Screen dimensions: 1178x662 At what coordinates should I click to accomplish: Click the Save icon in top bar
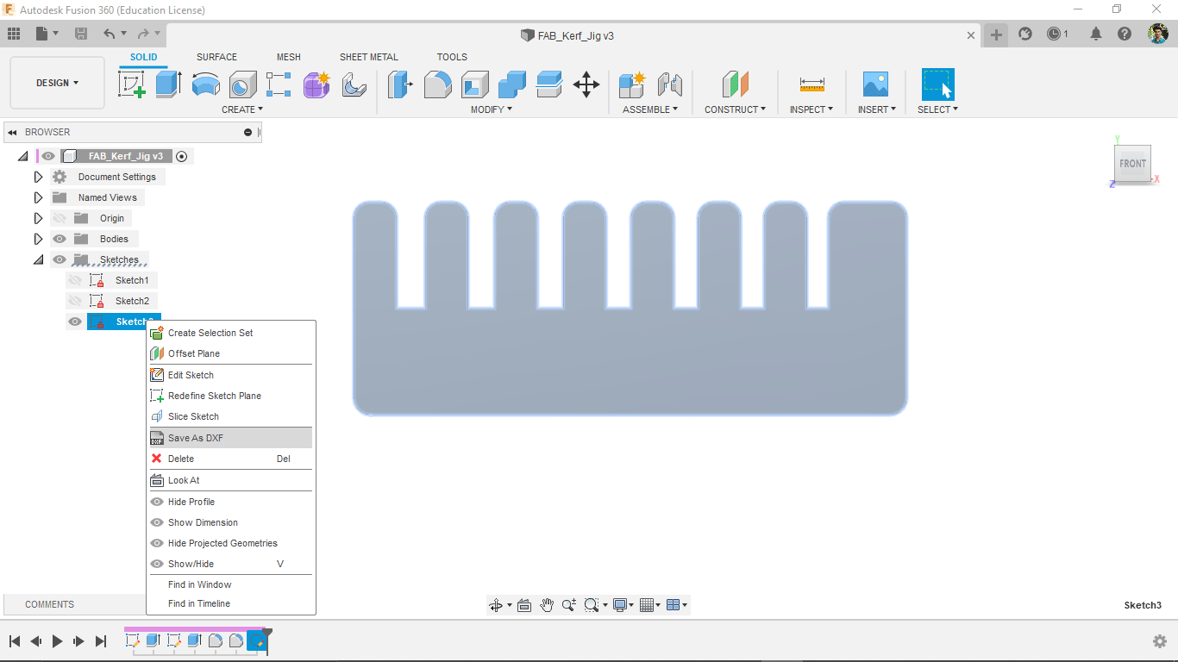pyautogui.click(x=81, y=34)
